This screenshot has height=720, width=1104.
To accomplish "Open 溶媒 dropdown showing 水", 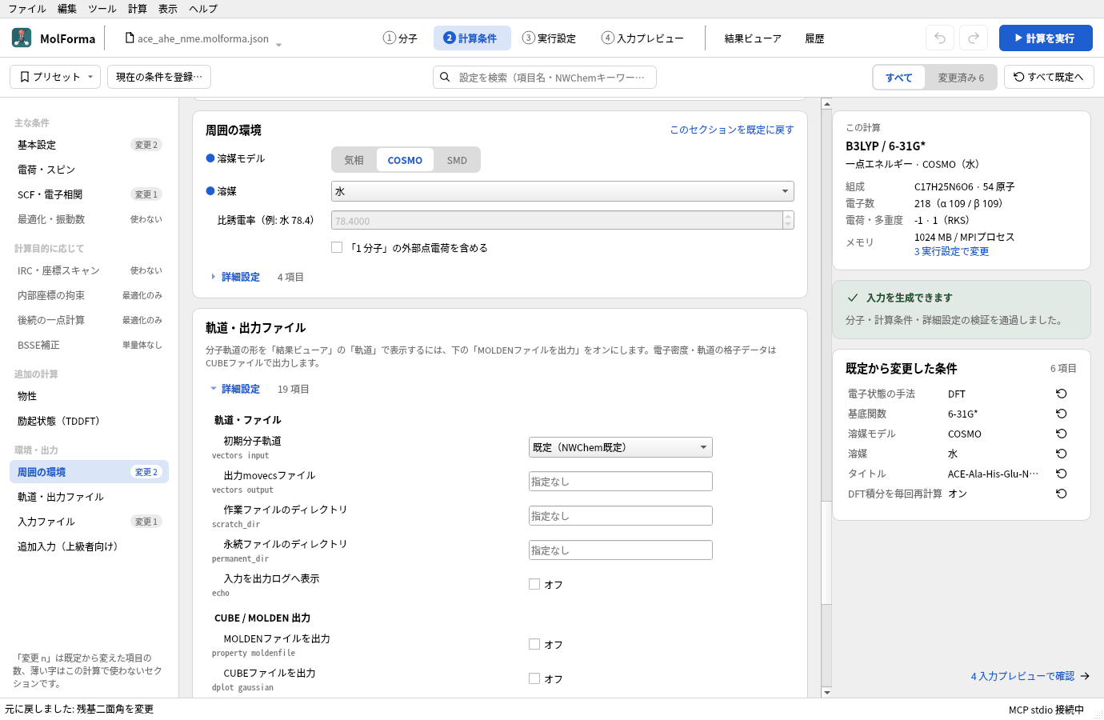I will coord(562,191).
